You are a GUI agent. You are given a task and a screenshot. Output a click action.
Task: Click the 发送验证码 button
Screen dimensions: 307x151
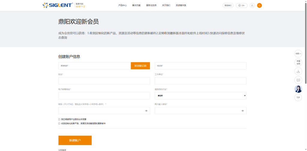(140, 66)
